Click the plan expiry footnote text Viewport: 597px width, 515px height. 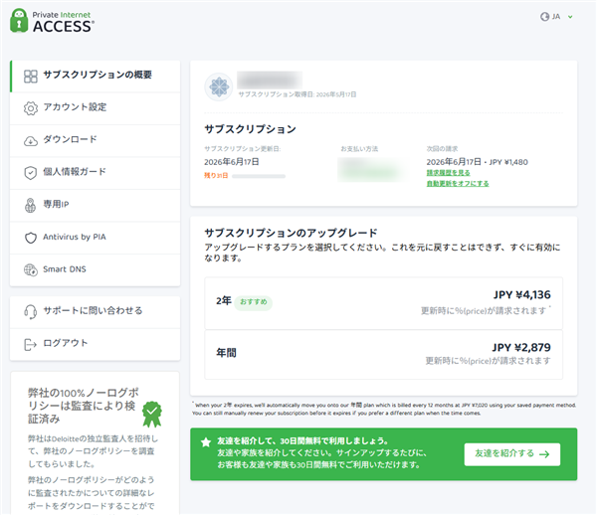pyautogui.click(x=384, y=410)
